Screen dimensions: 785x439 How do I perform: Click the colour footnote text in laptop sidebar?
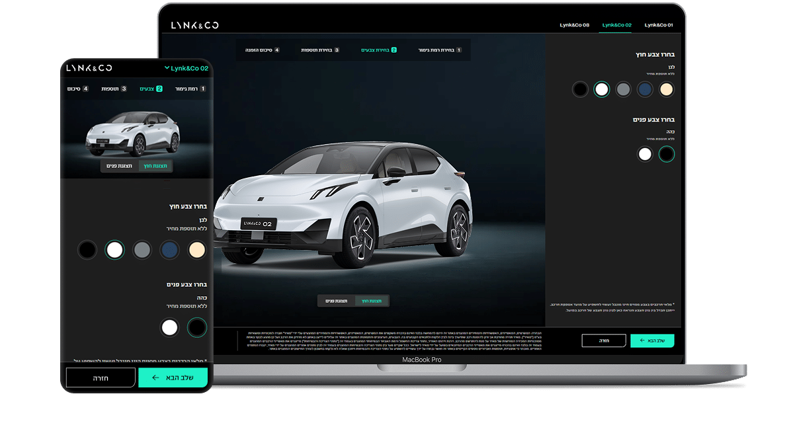coord(612,307)
